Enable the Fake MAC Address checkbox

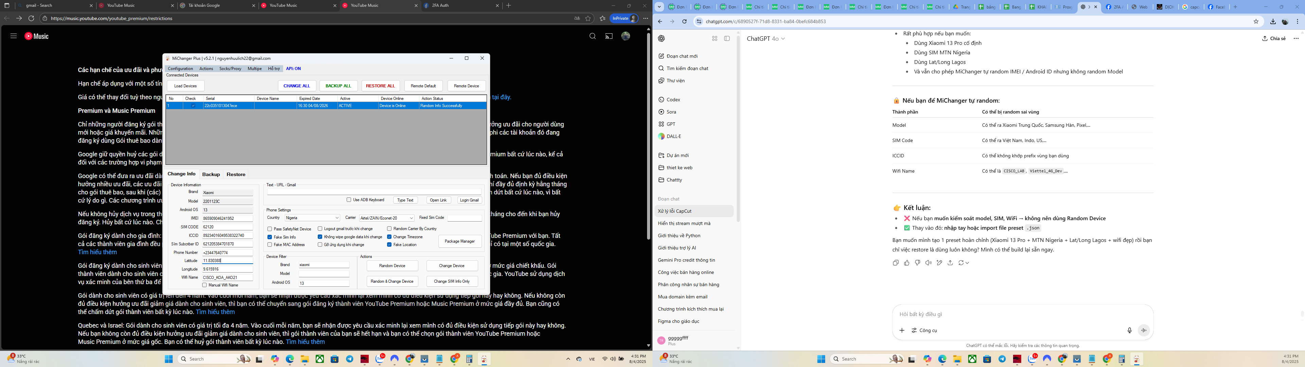[269, 245]
